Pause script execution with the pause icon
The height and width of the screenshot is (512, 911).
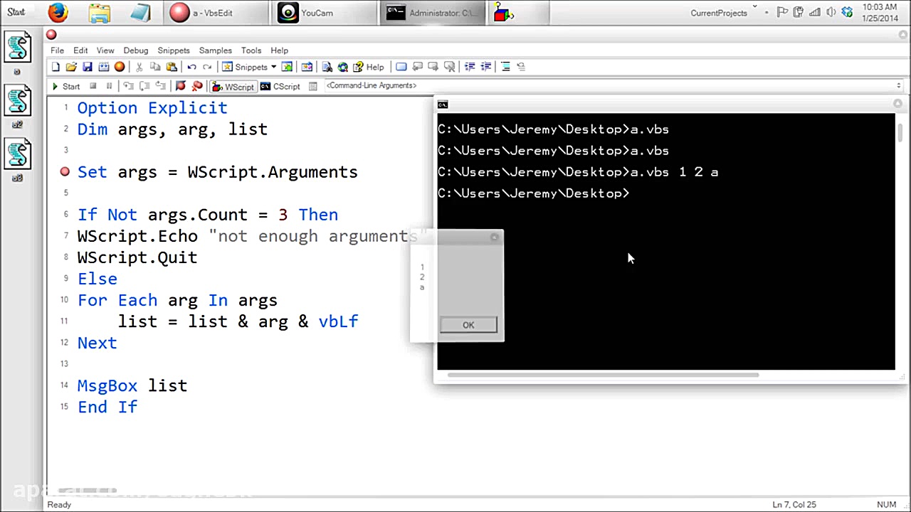pyautogui.click(x=109, y=86)
